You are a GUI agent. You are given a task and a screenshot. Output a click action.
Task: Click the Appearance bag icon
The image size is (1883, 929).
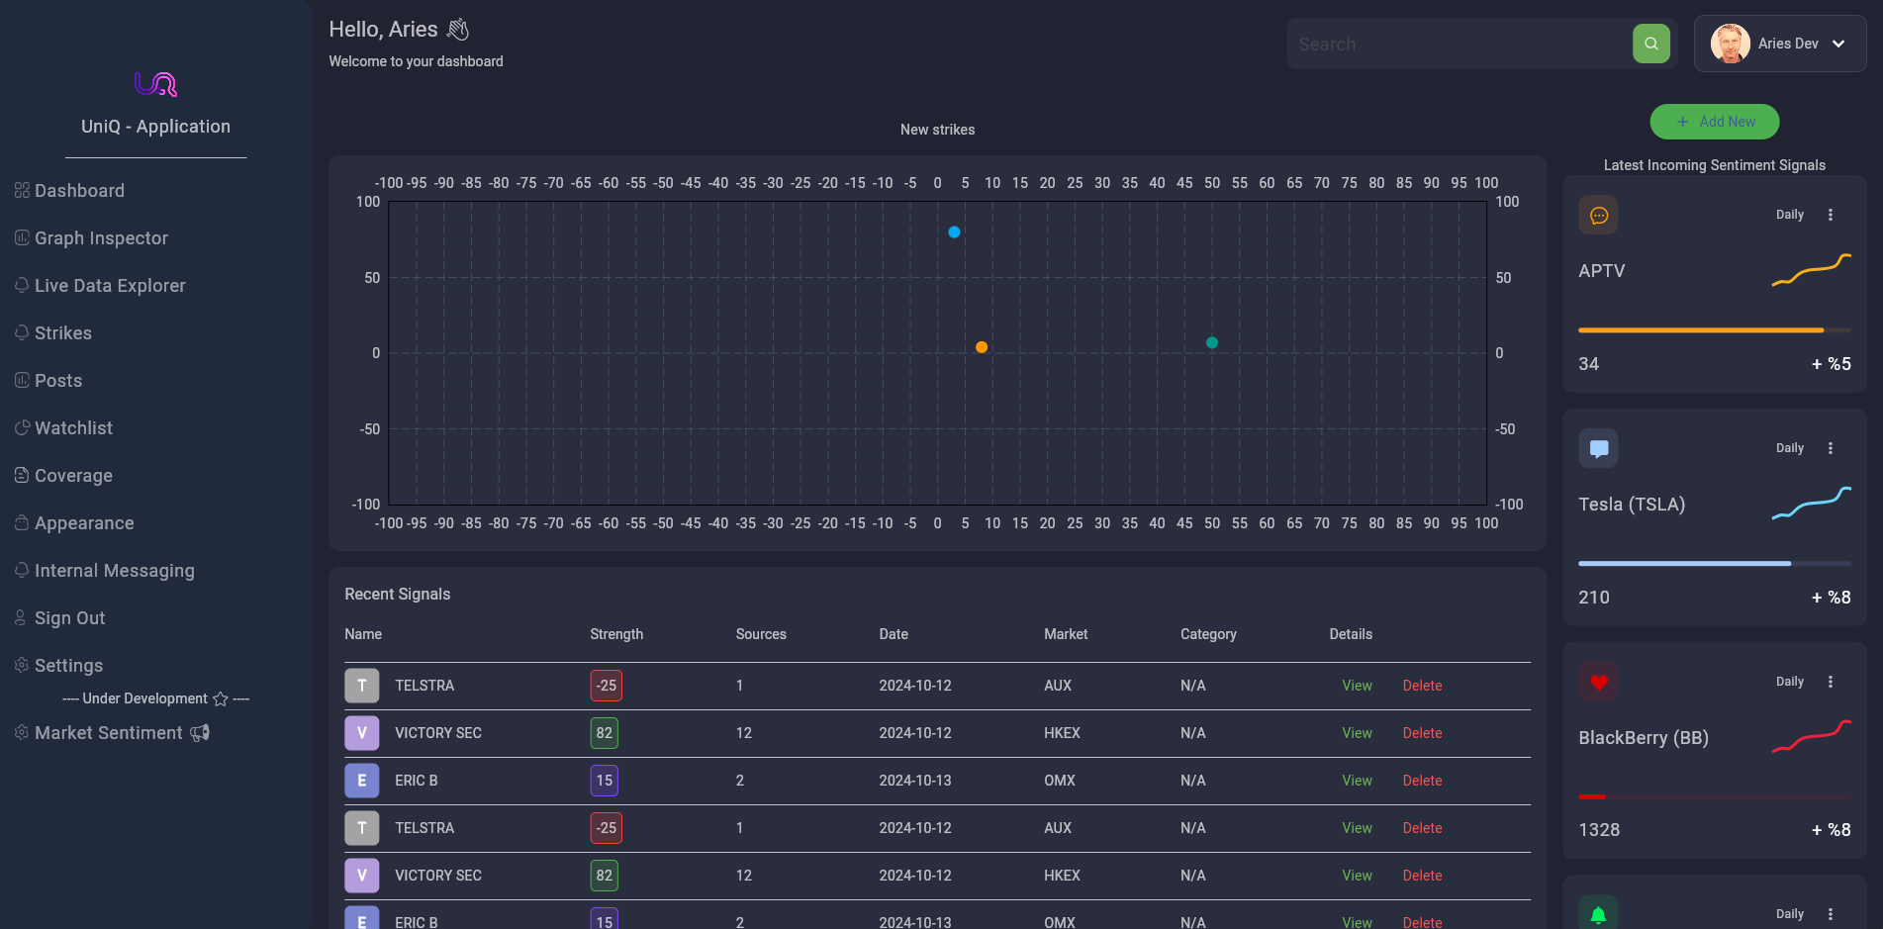click(22, 522)
